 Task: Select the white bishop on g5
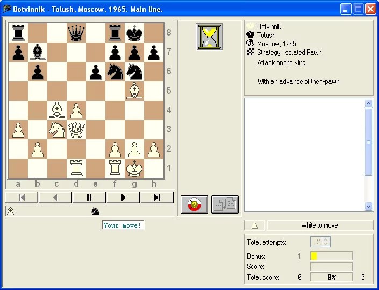tap(134, 91)
